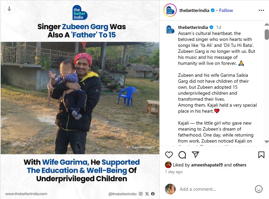This screenshot has height=199, width=269.
Task: Open the emoji picker in comment box
Action: tap(259, 189)
